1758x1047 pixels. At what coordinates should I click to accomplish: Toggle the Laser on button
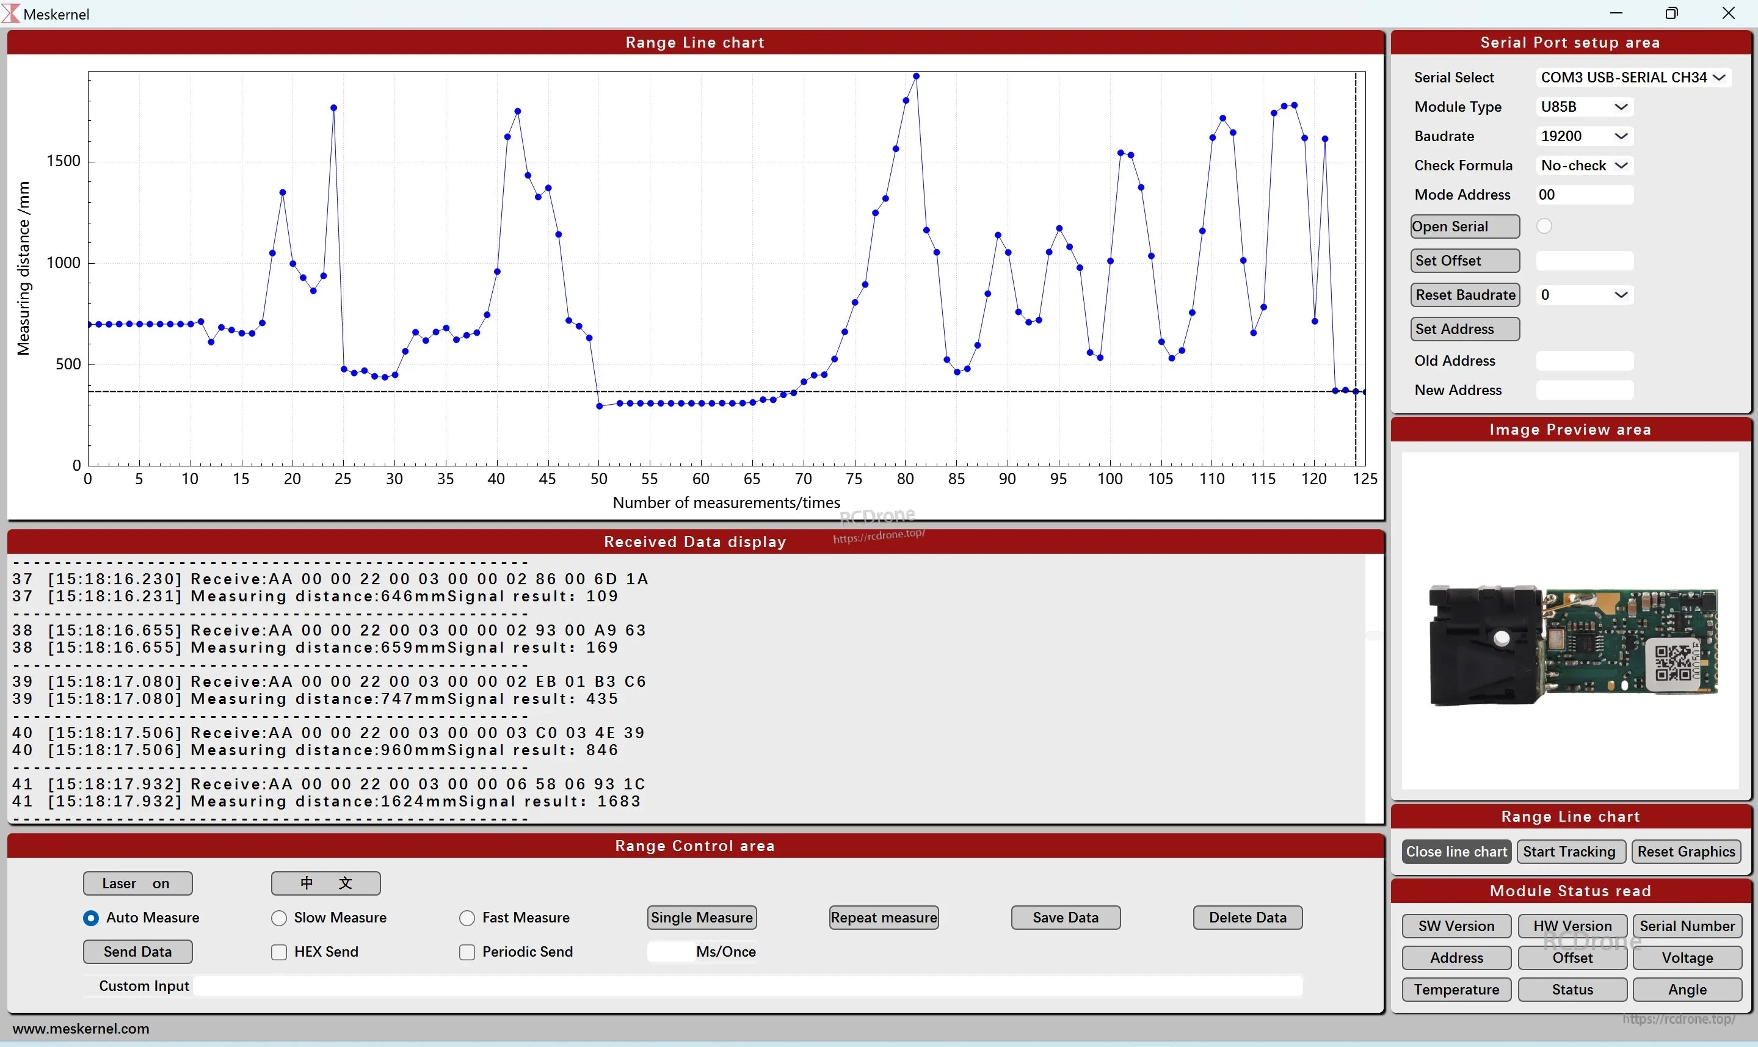point(137,883)
